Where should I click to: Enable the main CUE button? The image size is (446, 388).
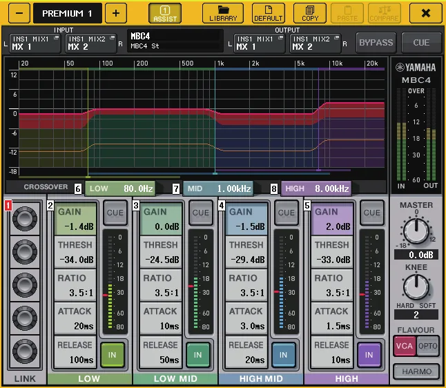(421, 43)
